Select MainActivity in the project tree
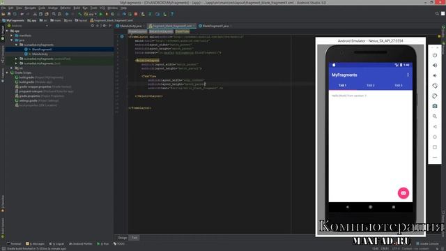Screen dimensions: 446x251 pos(40,54)
